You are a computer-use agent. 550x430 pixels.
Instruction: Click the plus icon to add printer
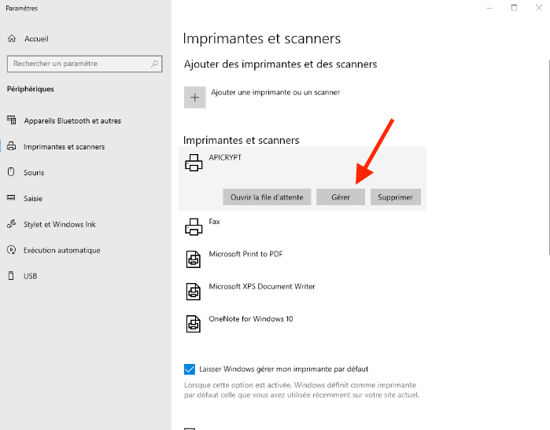(194, 97)
